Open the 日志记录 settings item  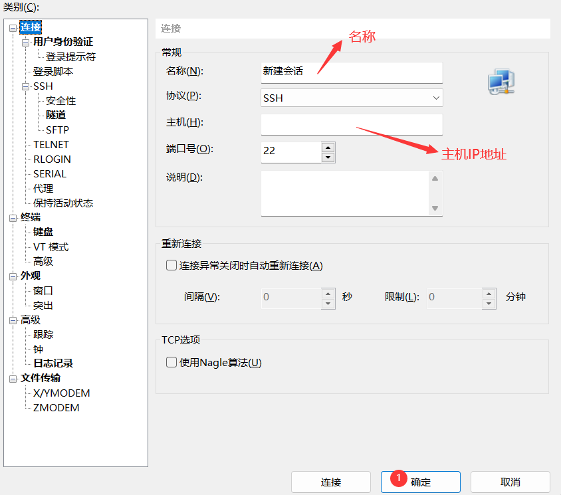point(53,363)
